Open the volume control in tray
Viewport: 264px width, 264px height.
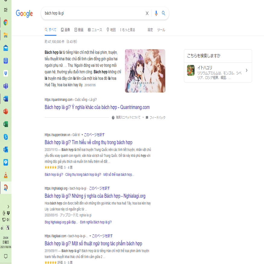click(8, 220)
